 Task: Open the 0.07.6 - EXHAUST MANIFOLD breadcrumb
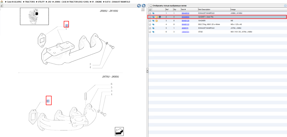117,2
